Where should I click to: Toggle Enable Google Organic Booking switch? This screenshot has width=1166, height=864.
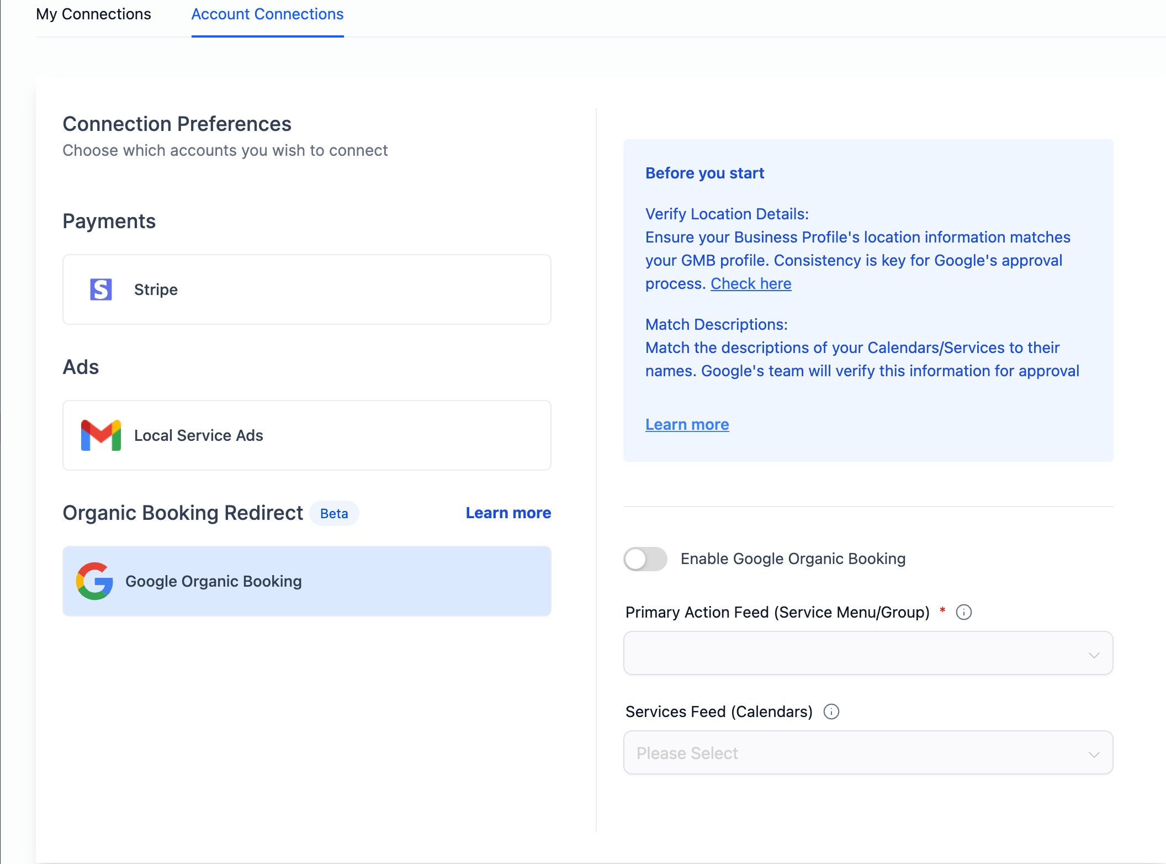[x=645, y=559]
